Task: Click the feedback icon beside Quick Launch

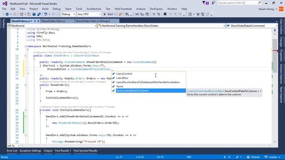Action: 213,3
